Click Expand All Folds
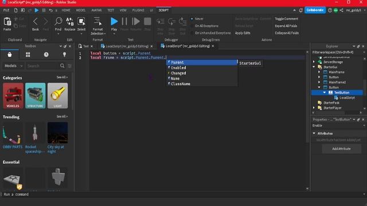The width and height of the screenshot is (367, 206). (286, 26)
